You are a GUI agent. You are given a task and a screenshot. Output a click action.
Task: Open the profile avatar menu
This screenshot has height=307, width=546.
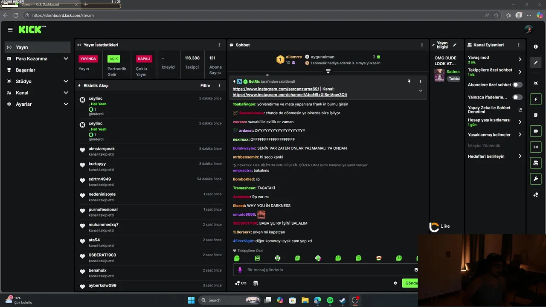click(529, 29)
